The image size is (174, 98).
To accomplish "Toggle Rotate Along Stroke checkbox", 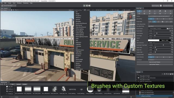I will pyautogui.click(x=149, y=24).
